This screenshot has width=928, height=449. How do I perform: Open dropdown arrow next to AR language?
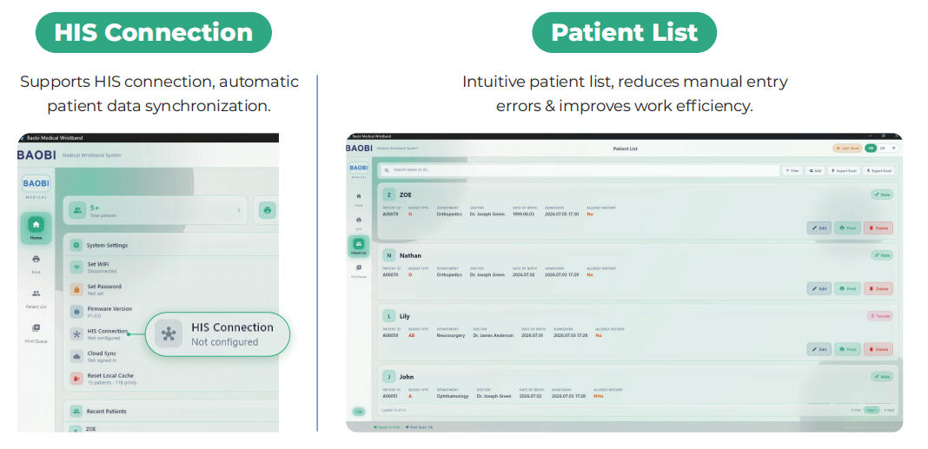click(893, 149)
